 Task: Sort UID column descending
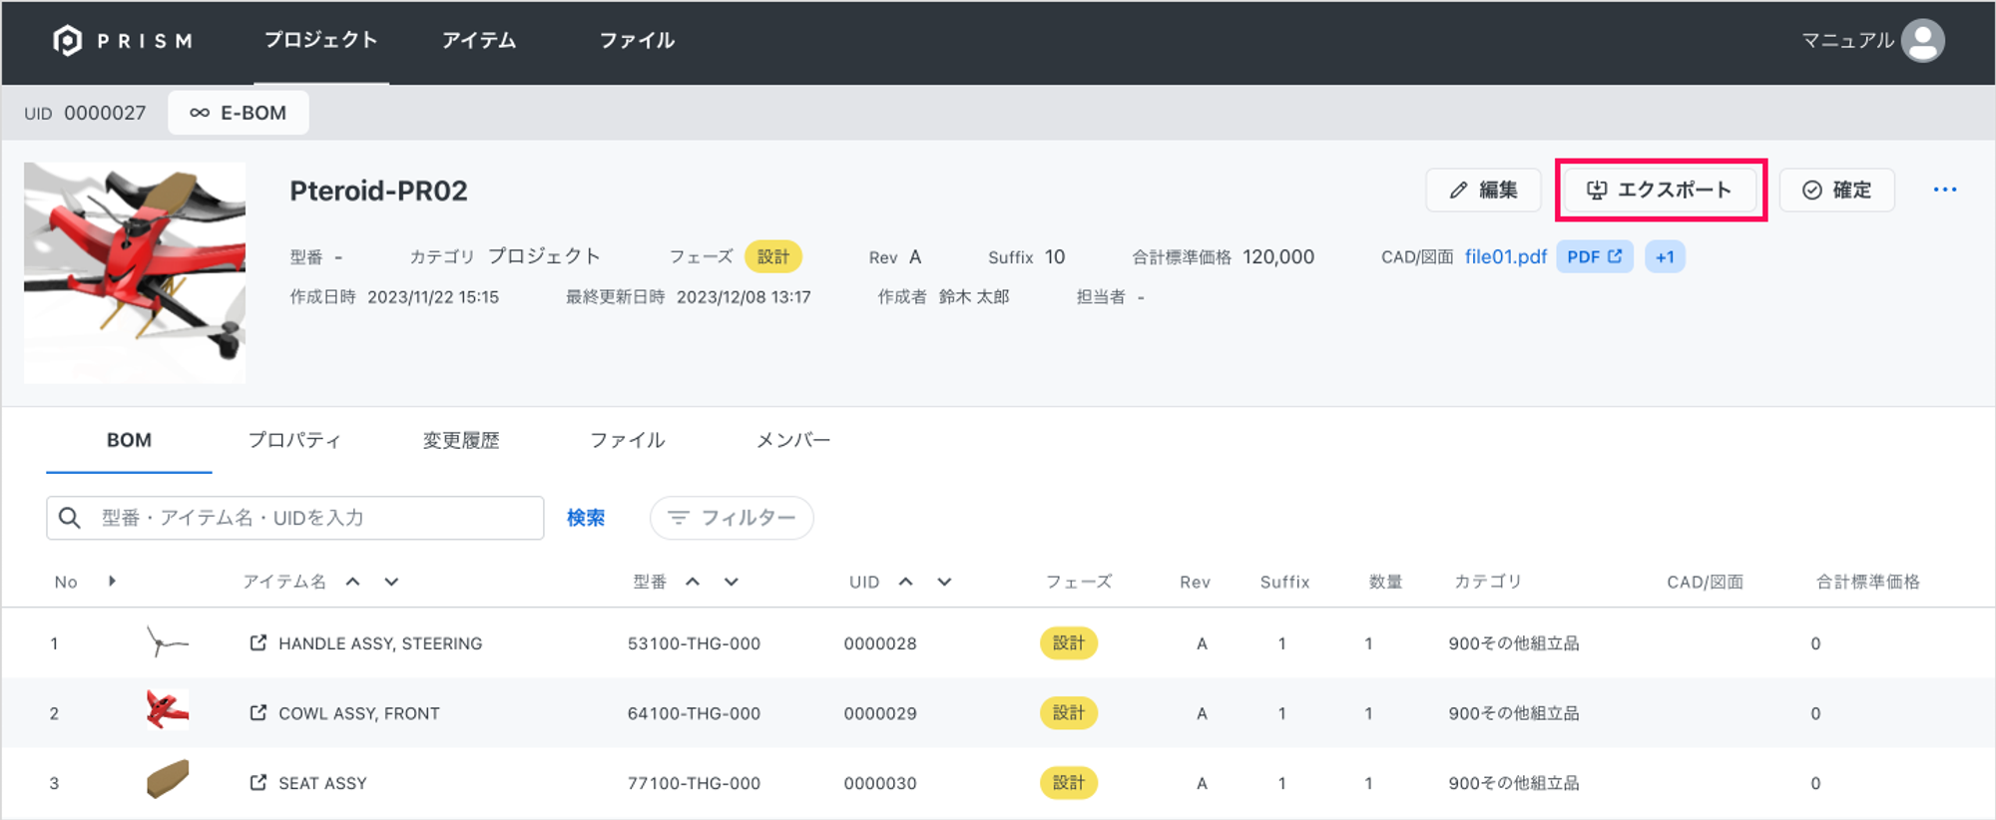pos(944,582)
